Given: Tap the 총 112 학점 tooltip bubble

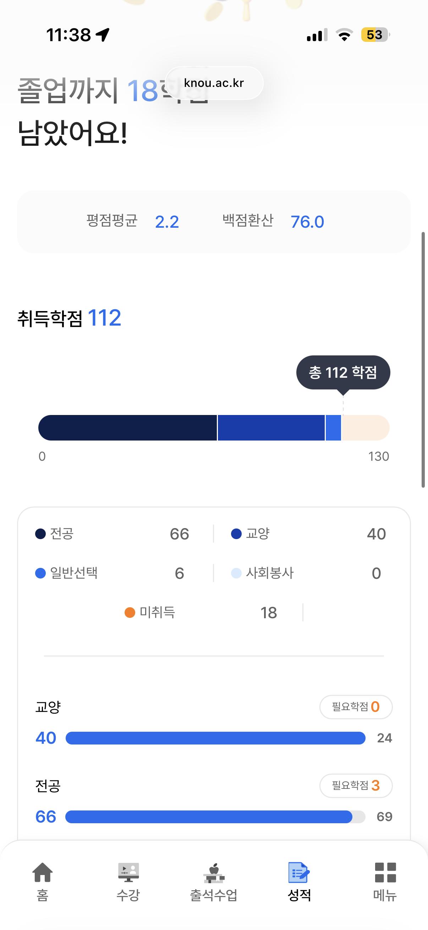Looking at the screenshot, I should click(343, 372).
